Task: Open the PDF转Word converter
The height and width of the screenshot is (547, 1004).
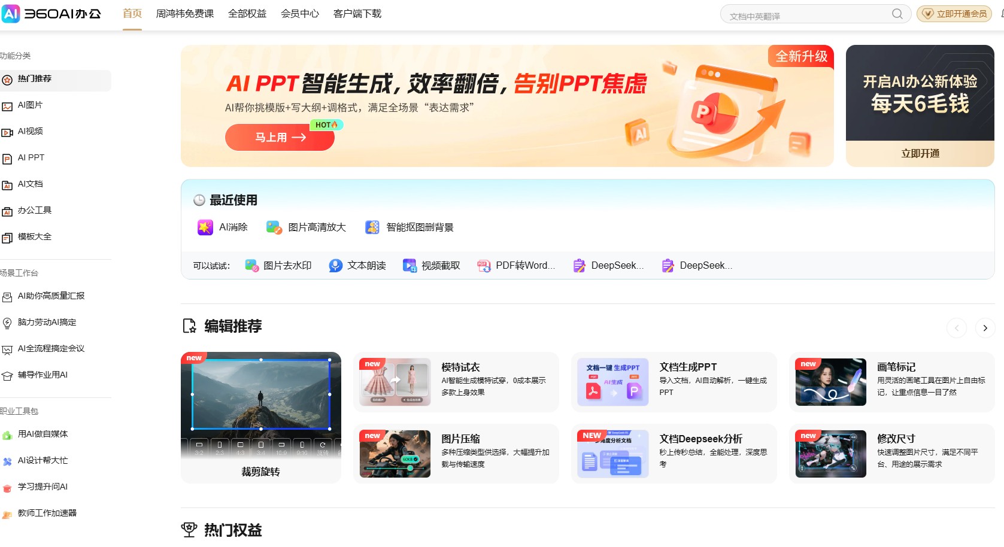Action: point(516,266)
